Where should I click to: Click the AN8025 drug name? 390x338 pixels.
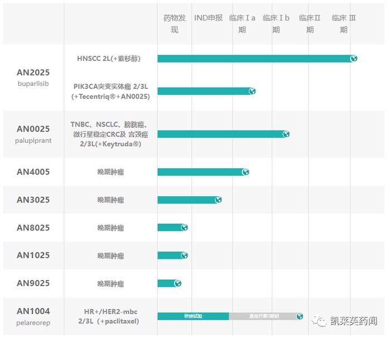33,228
